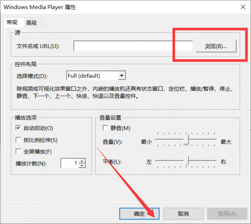The height and width of the screenshot is (224, 251).
Task: Increase 播放计数 with the up arrow
Action: [x=82, y=161]
